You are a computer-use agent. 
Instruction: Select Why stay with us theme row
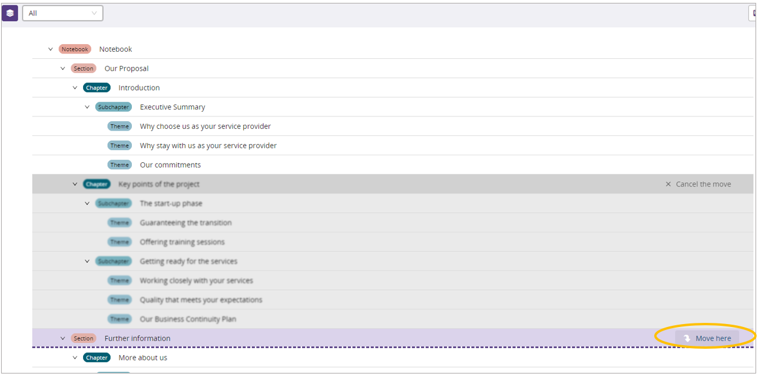point(208,146)
